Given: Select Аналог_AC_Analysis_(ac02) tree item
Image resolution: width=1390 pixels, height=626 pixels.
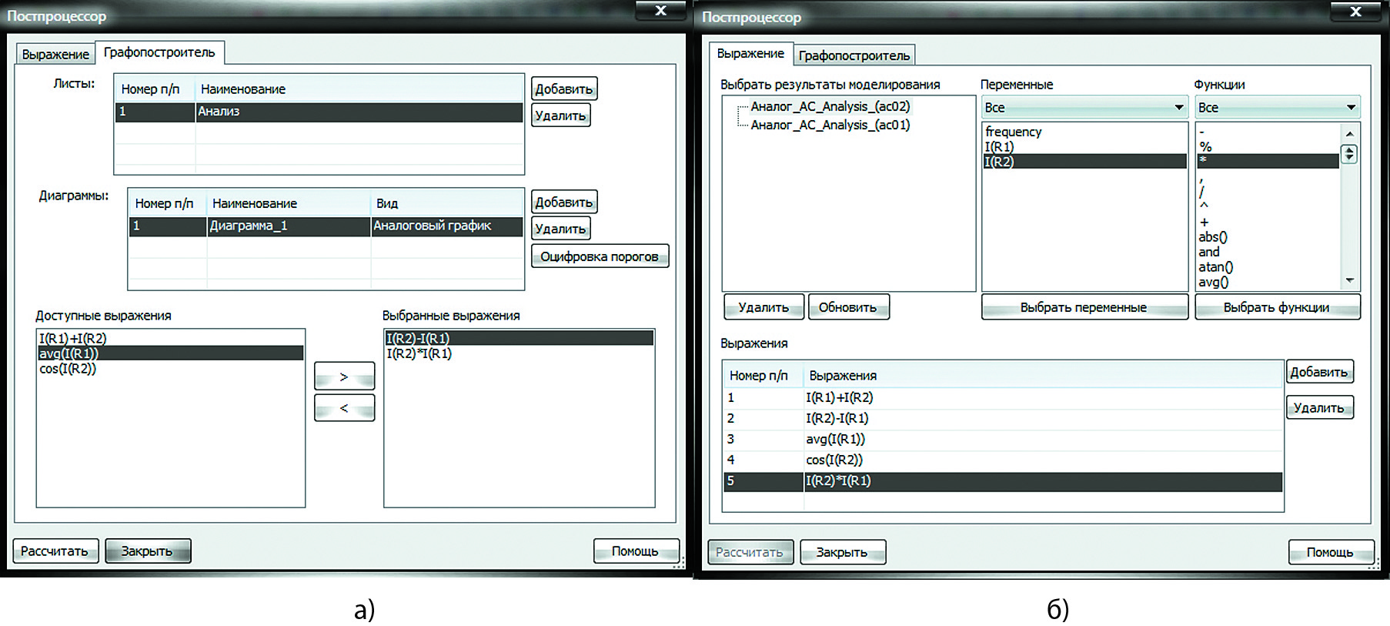Looking at the screenshot, I should pos(830,106).
